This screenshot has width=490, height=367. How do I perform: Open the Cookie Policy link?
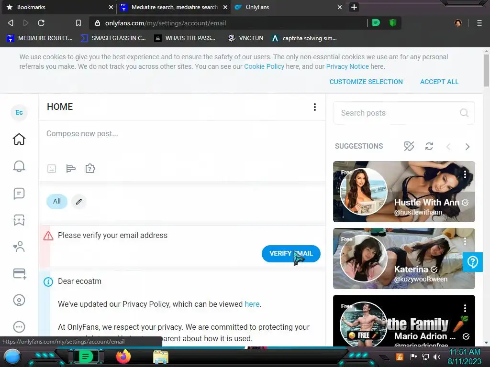click(x=264, y=66)
